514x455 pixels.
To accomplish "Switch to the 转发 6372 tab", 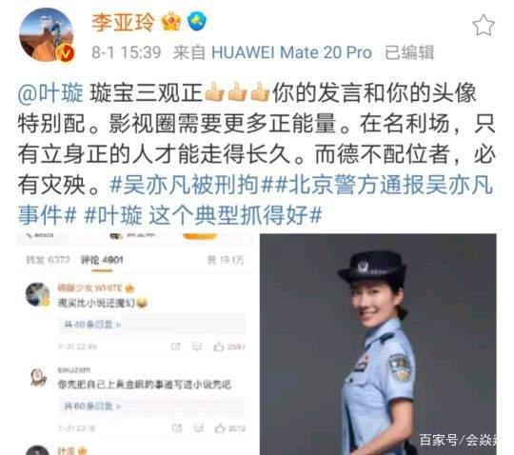I will point(48,260).
